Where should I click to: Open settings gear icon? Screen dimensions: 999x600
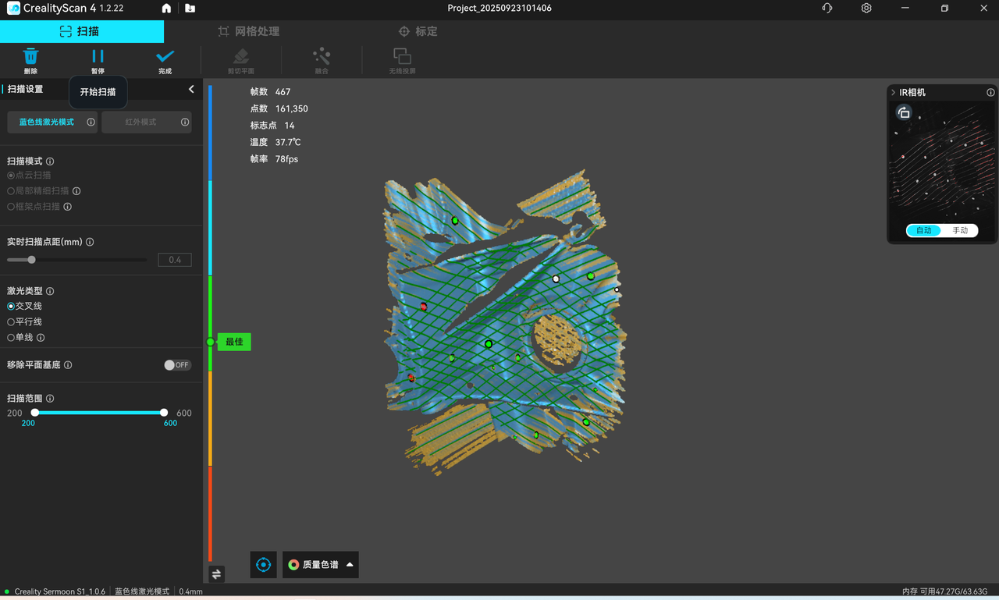click(x=866, y=9)
